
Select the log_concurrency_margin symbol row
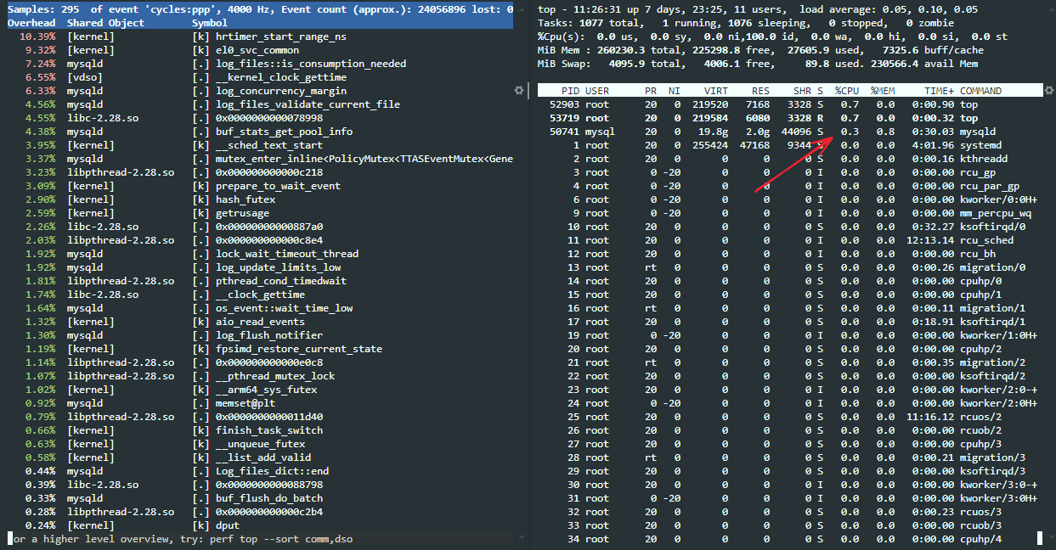pyautogui.click(x=259, y=91)
